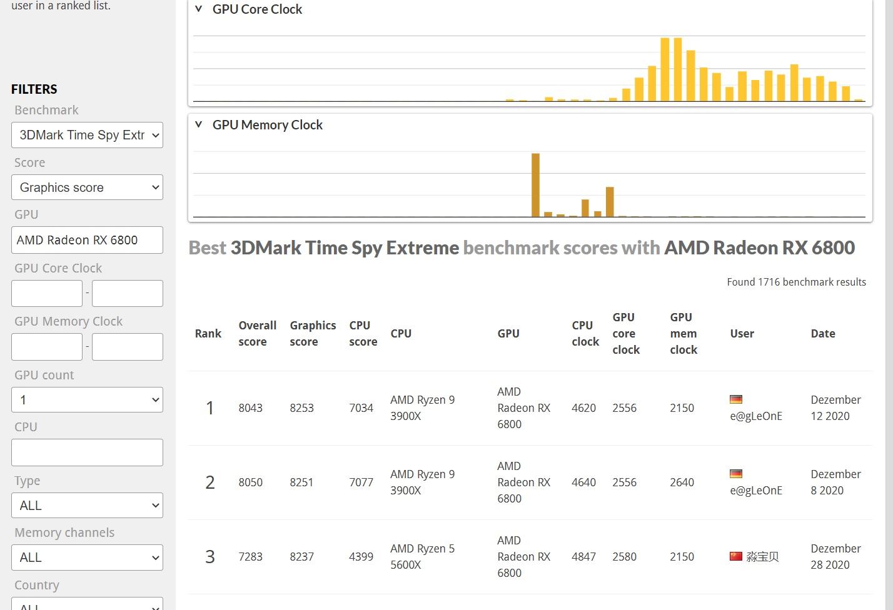Open the Country dropdown

point(87,604)
